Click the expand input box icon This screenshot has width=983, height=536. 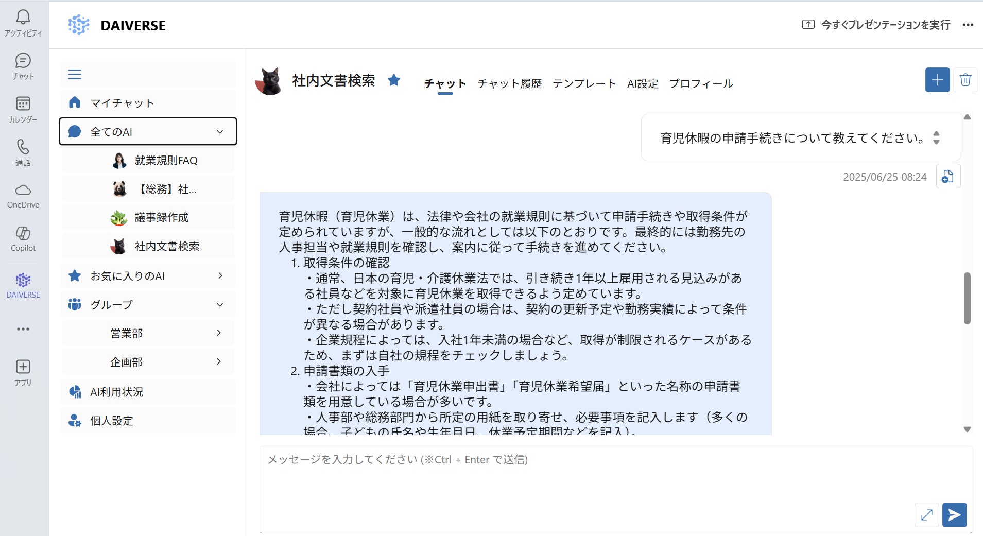click(x=926, y=514)
